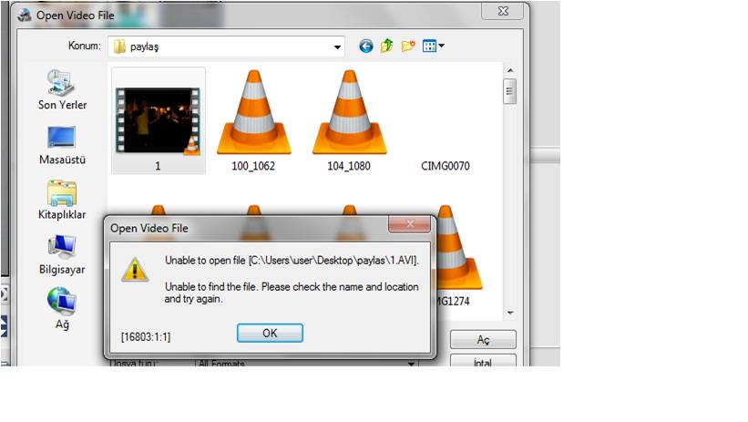Viewport: 748px width, 422px height.
Task: Select the 100_1062 VLC file
Action: coord(253,120)
